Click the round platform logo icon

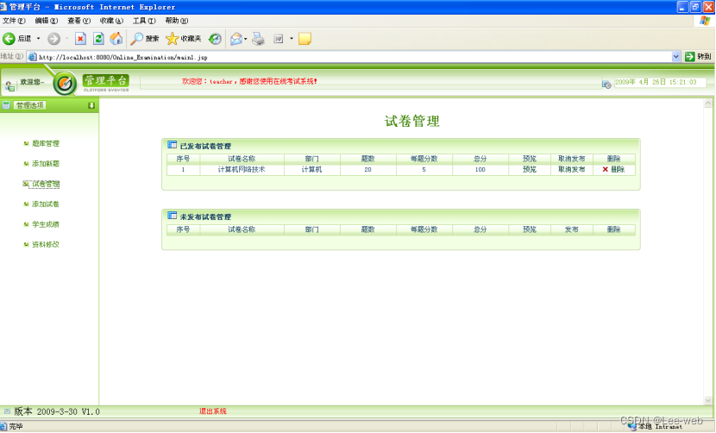[65, 83]
